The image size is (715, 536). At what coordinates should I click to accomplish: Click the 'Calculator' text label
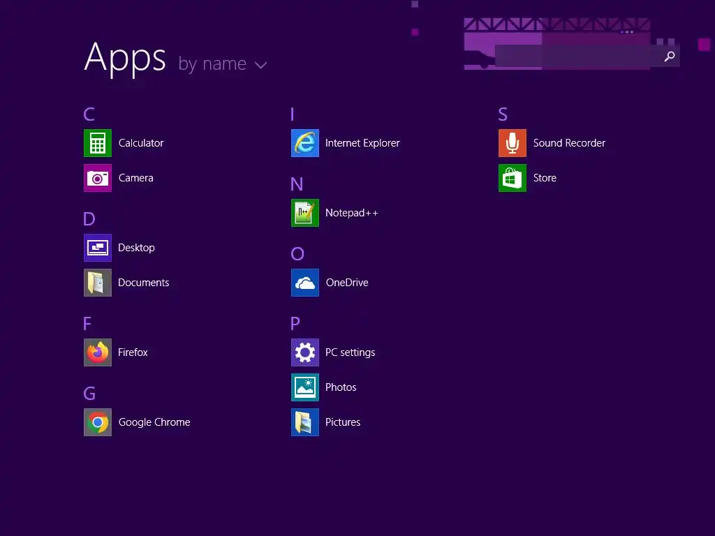(x=141, y=143)
